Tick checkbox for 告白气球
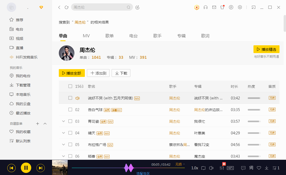The image size is (286, 175). [70, 110]
